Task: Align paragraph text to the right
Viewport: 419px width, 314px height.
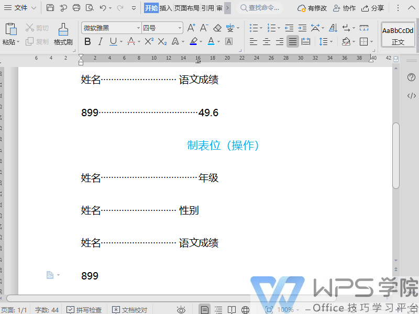Action: (x=280, y=42)
